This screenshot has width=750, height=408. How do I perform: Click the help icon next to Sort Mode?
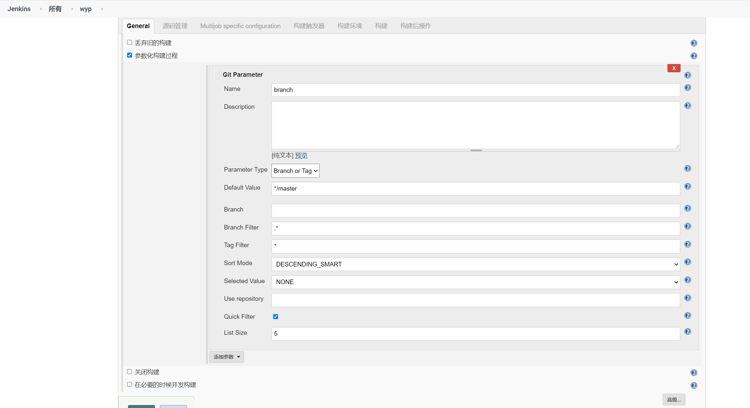688,262
